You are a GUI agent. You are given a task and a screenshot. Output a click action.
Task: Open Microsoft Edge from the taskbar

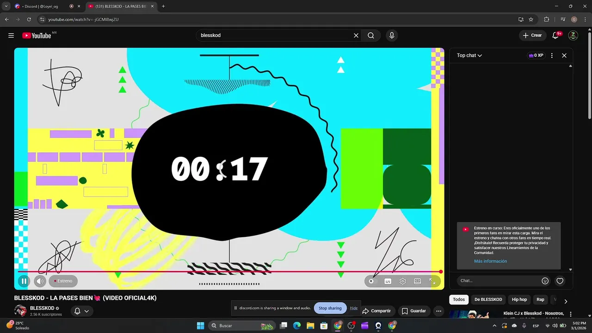[297, 326]
